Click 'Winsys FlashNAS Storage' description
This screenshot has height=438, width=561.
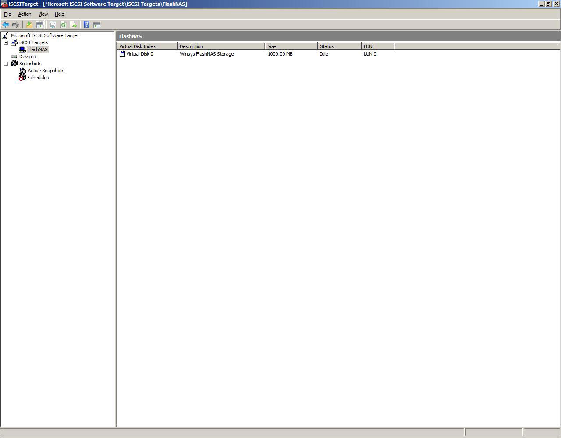207,54
